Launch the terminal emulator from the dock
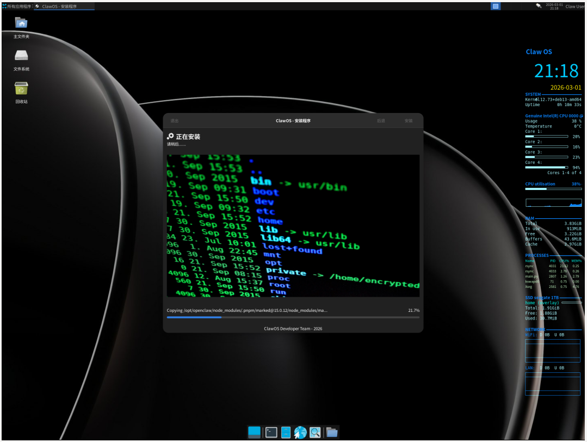The width and height of the screenshot is (587, 442). [x=271, y=432]
